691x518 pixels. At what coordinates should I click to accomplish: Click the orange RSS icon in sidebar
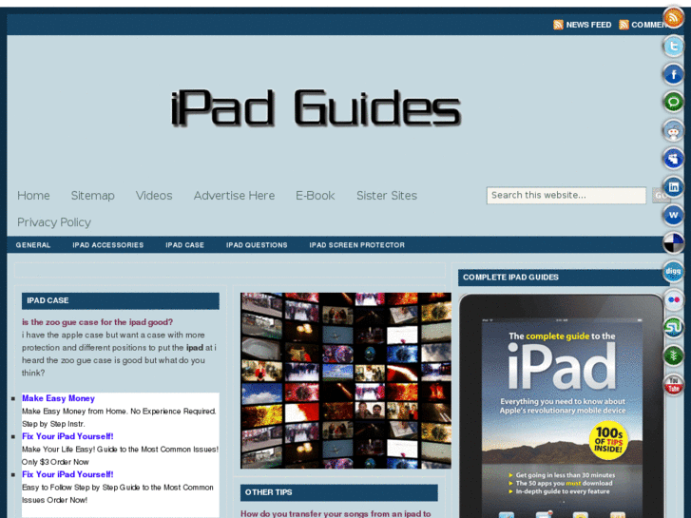tap(673, 18)
